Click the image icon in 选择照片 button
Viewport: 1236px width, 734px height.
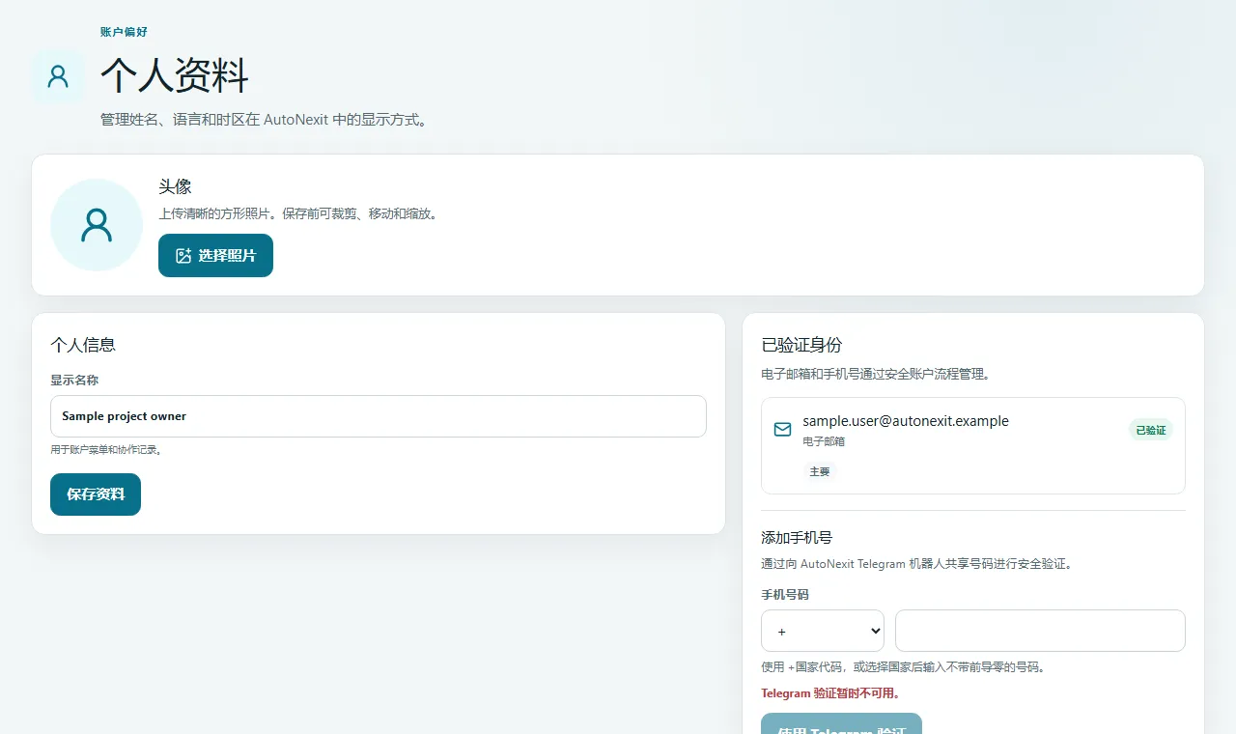click(x=183, y=256)
